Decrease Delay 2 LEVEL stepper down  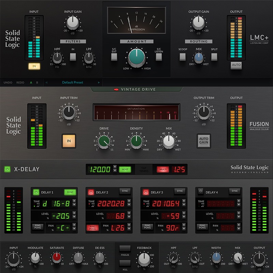point(129,217)
